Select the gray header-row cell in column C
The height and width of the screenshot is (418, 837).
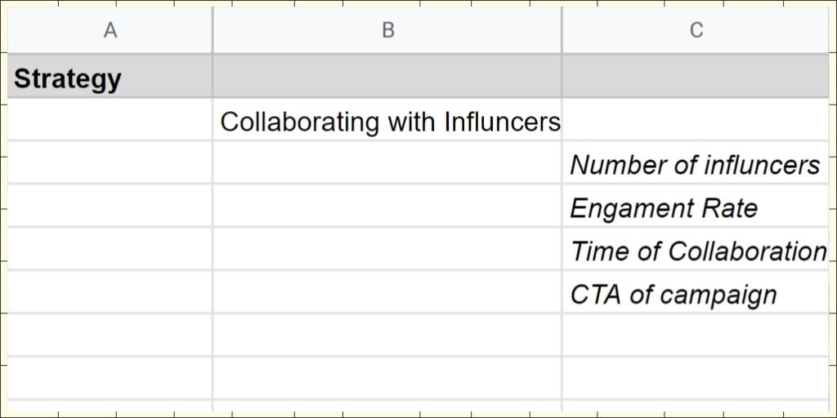tap(696, 76)
